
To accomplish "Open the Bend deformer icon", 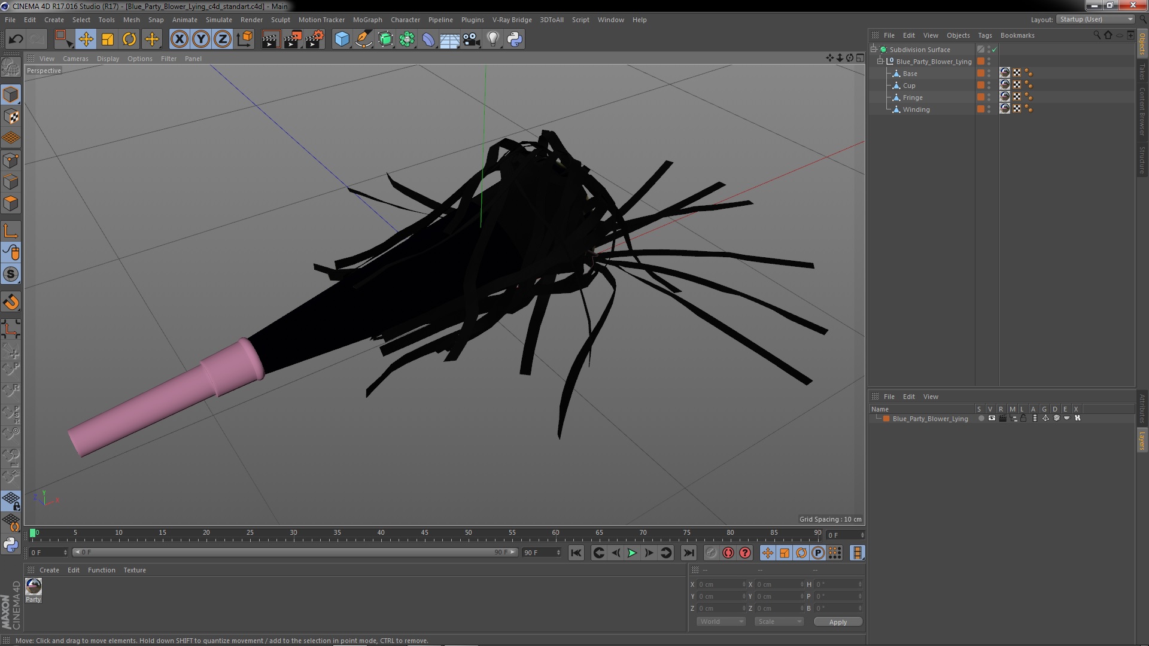I will click(428, 39).
